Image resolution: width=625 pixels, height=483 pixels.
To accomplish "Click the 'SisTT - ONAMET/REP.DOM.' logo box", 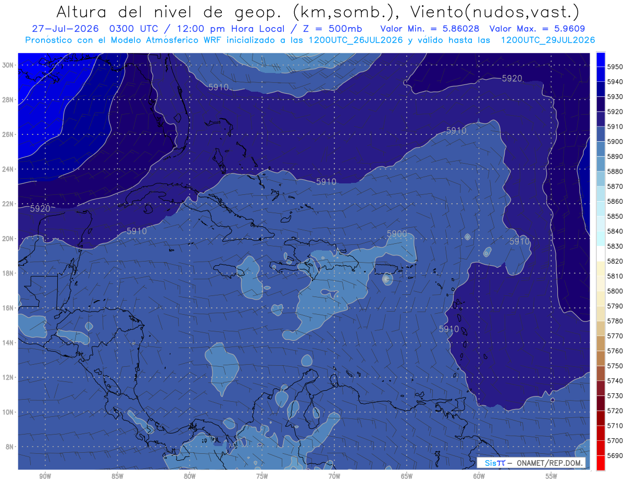I will pos(531,463).
